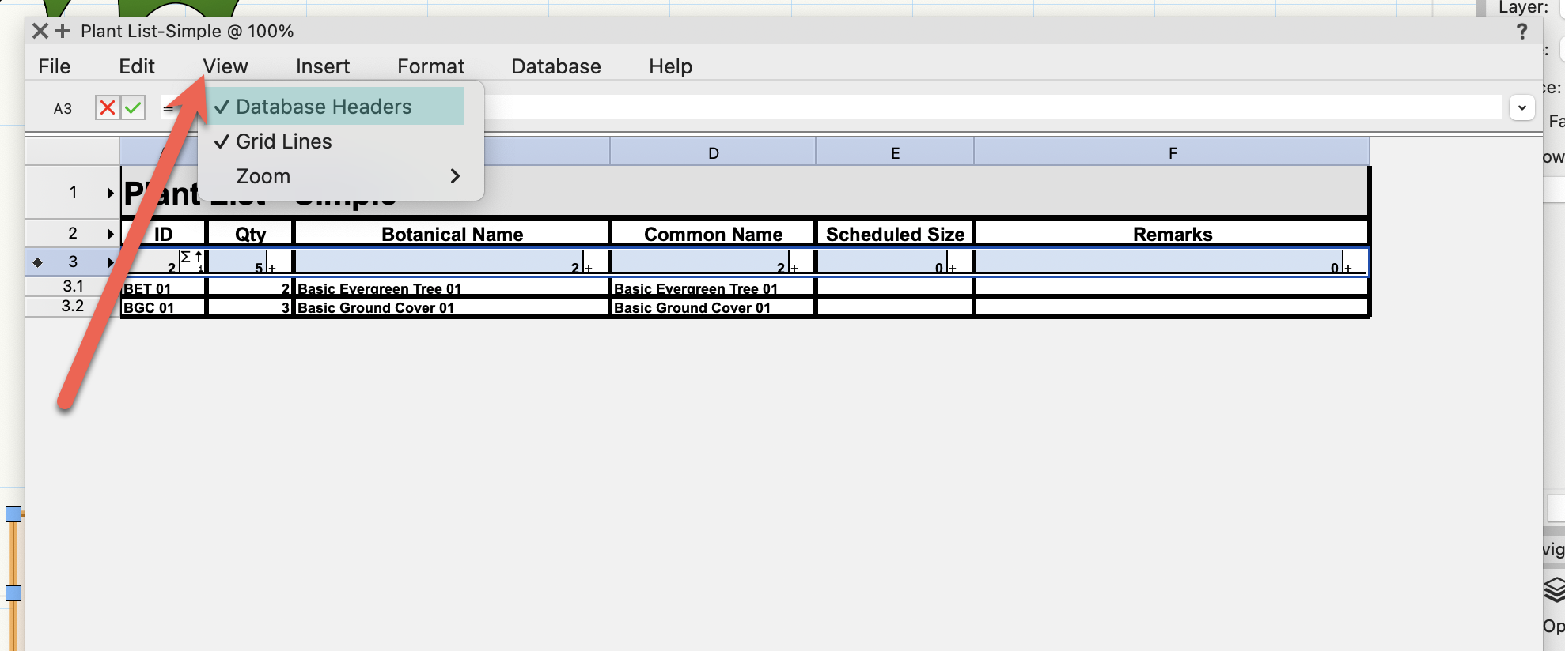Viewport: 1565px width, 651px height.
Task: Click the help question mark icon
Action: click(1521, 32)
